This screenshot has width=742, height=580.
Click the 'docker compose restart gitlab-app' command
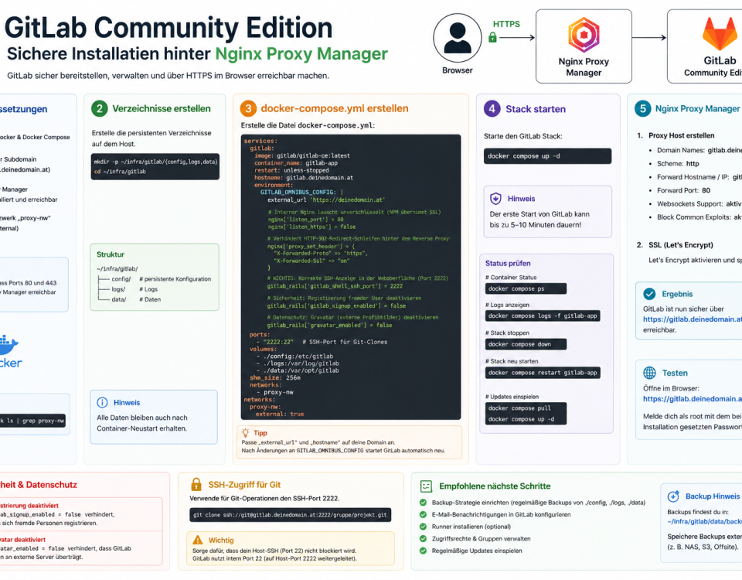click(543, 373)
